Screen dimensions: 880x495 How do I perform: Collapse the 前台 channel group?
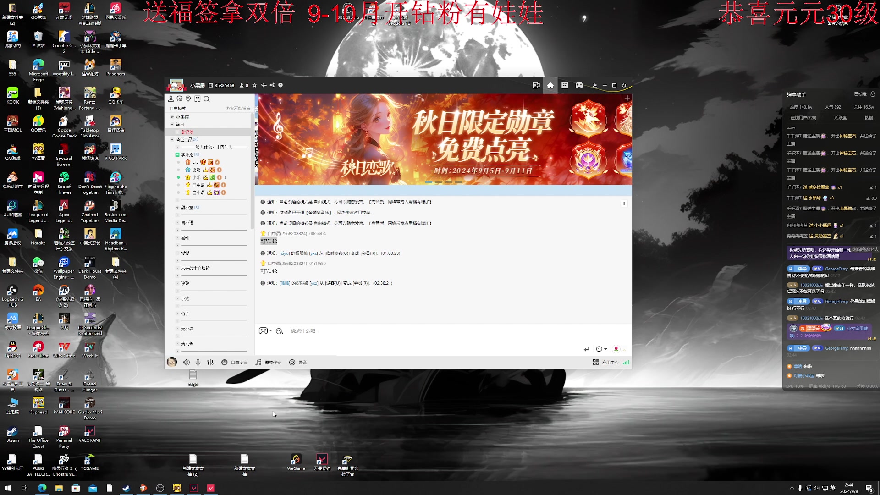tap(173, 124)
